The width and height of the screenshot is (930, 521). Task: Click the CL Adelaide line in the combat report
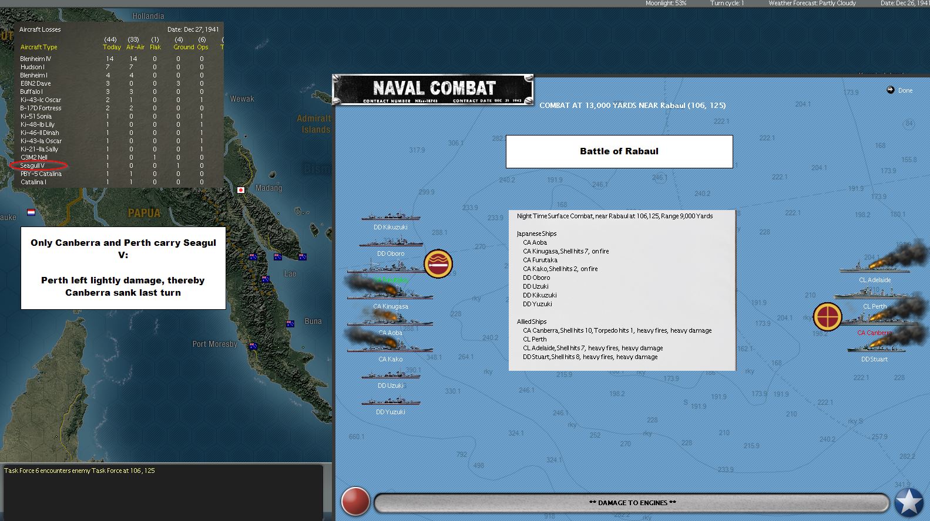click(x=593, y=348)
